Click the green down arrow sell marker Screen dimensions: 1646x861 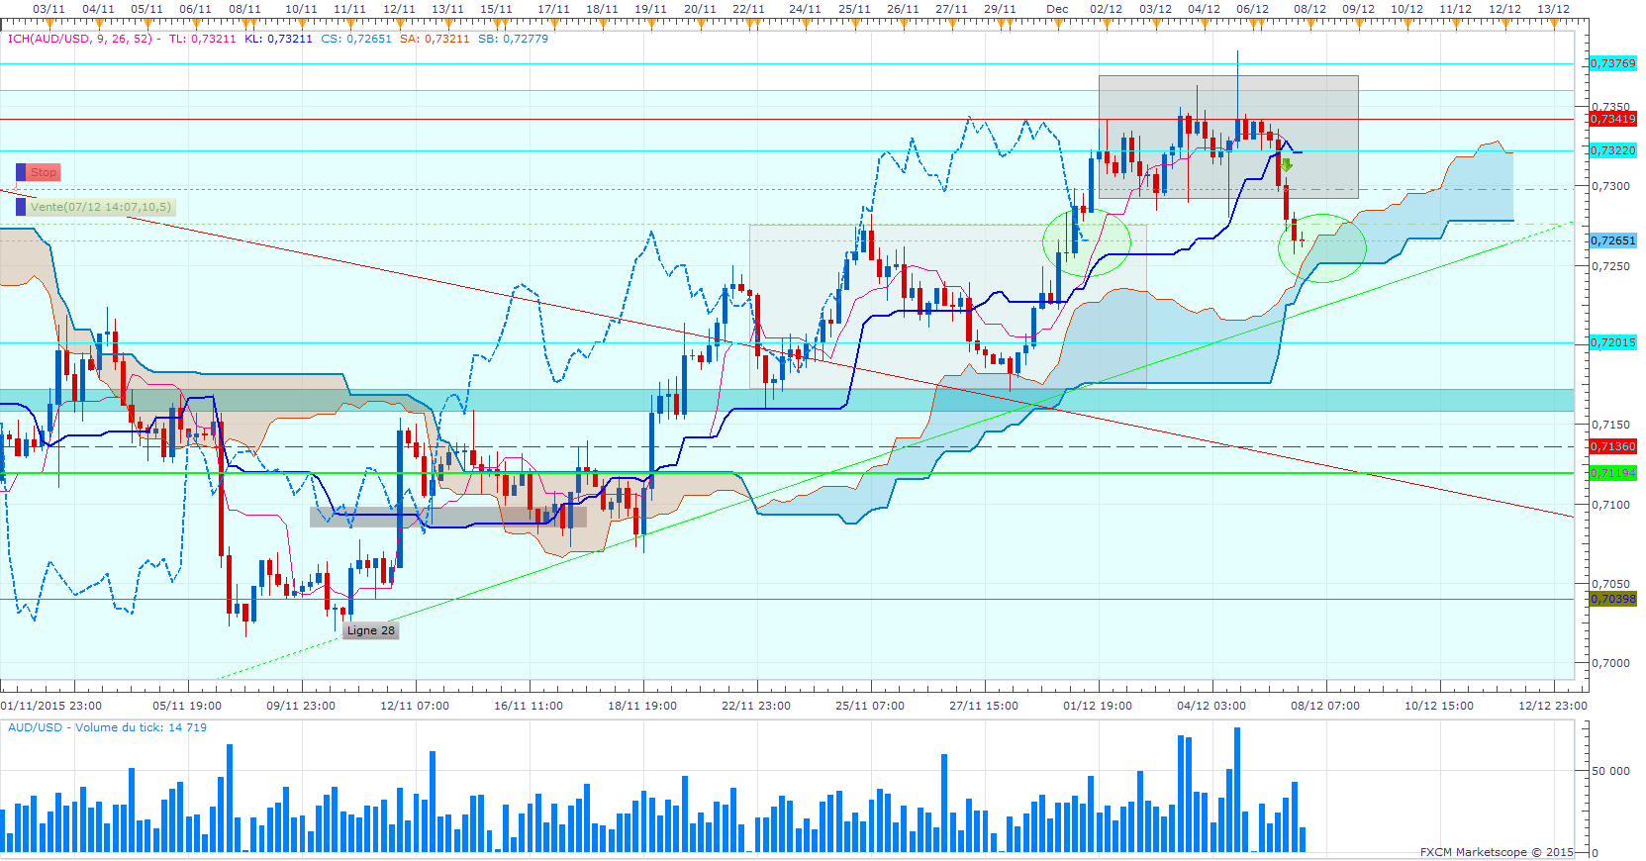click(1286, 165)
